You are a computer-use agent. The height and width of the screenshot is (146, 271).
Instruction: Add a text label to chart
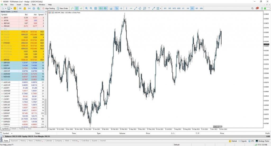[149, 8]
